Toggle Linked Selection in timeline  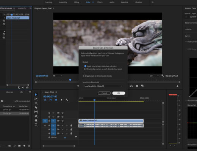pos(56,100)
